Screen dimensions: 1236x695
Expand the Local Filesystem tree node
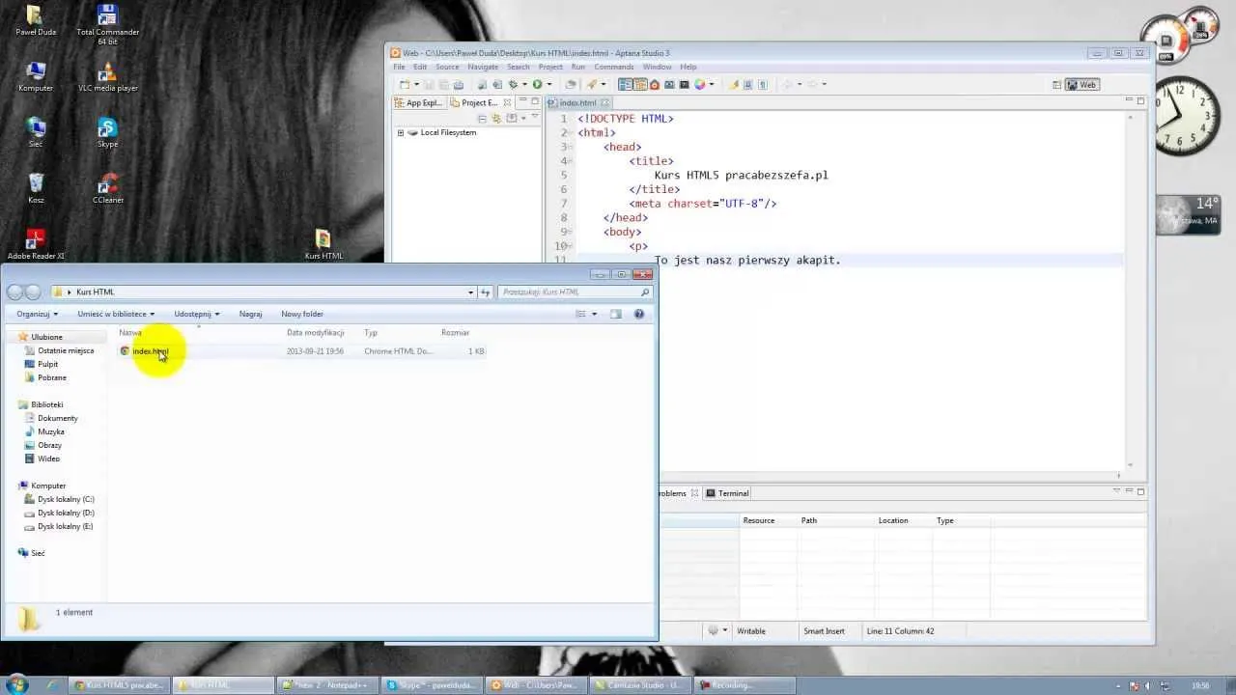pyautogui.click(x=401, y=133)
